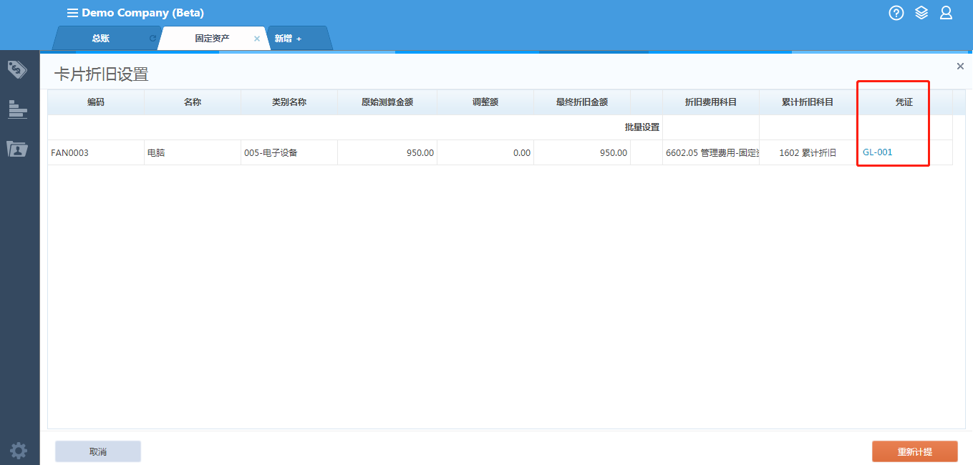The width and height of the screenshot is (973, 465).
Task: Open the bar chart reports sidebar icon
Action: pos(17,109)
